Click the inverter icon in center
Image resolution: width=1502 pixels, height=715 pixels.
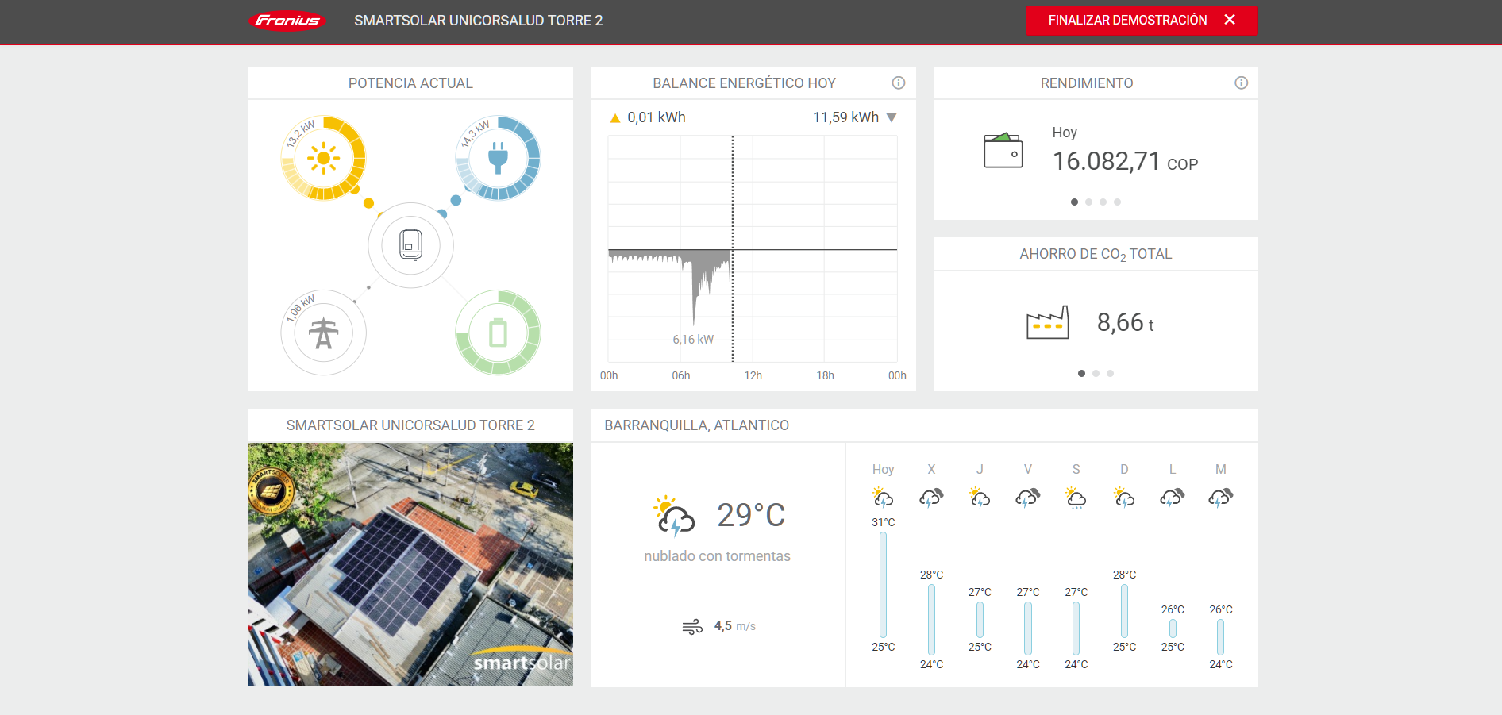[410, 245]
